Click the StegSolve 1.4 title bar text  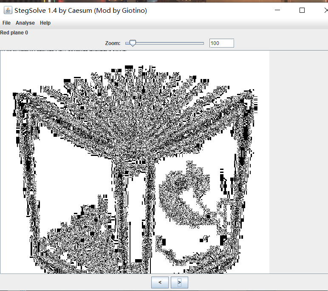point(81,11)
